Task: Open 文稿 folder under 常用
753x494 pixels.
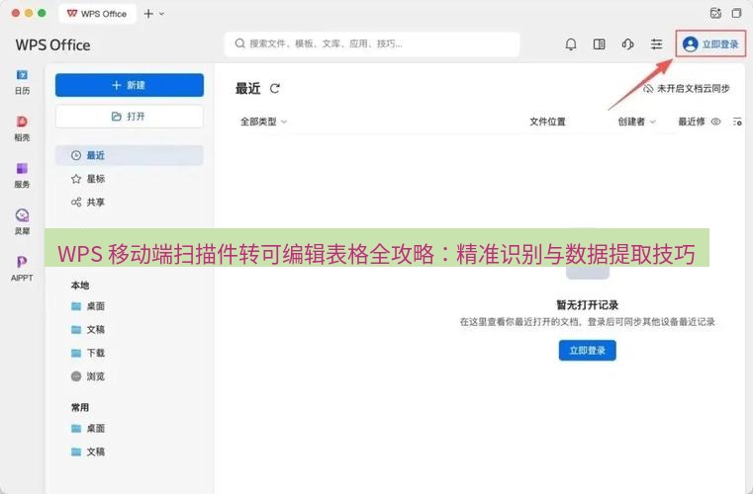Action: pyautogui.click(x=88, y=452)
